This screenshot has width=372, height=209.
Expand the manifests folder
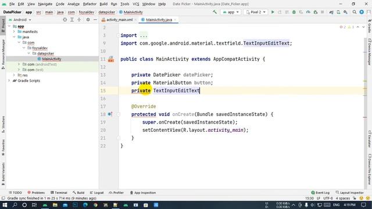[x=14, y=31]
